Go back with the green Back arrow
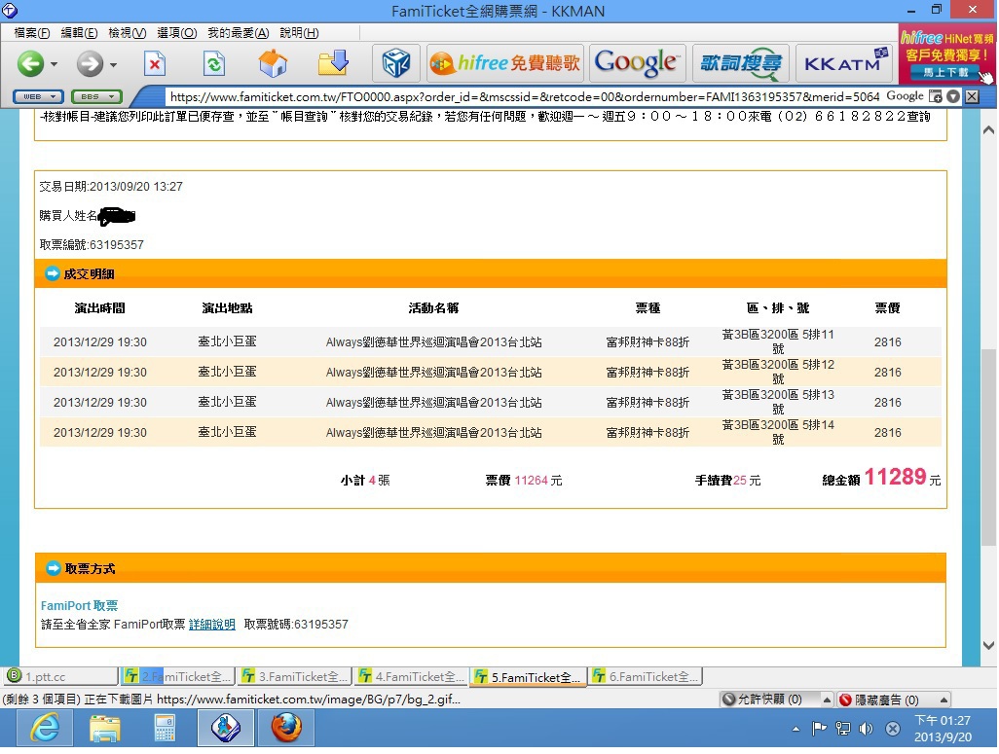999x754 pixels. pos(30,63)
